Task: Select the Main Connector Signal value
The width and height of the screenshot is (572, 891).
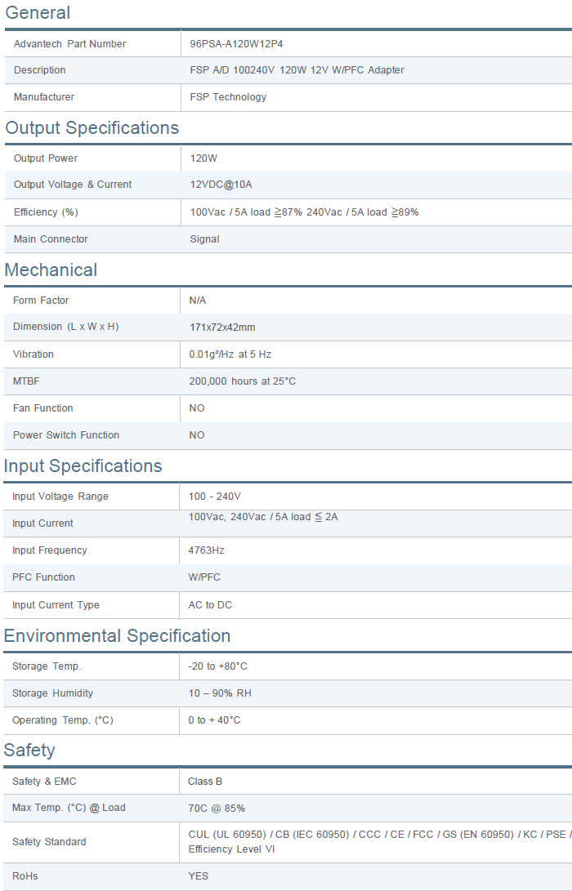Action: (x=204, y=239)
